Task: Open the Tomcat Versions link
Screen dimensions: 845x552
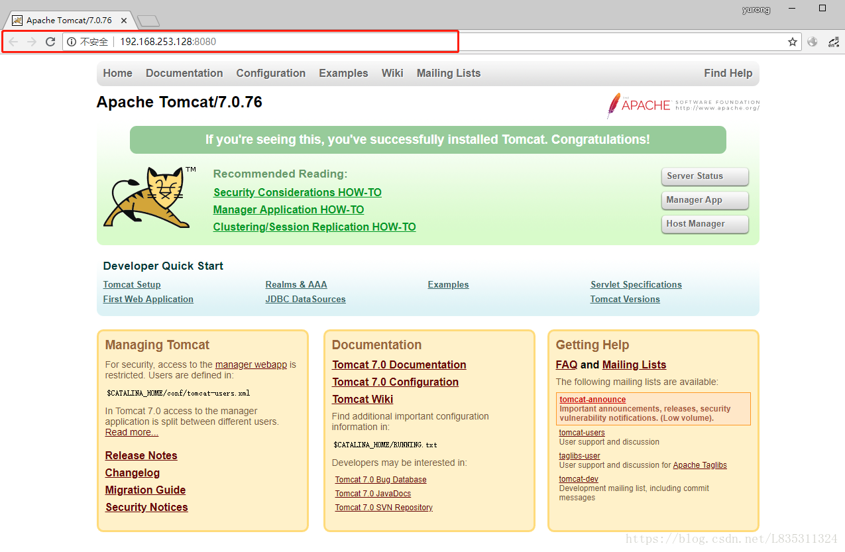Action: pos(625,299)
